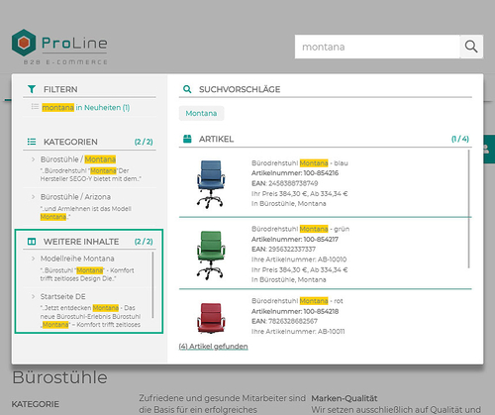The width and height of the screenshot is (495, 415).
Task: Open Bürodrehstuhl Montana - grün title
Action: [300, 229]
